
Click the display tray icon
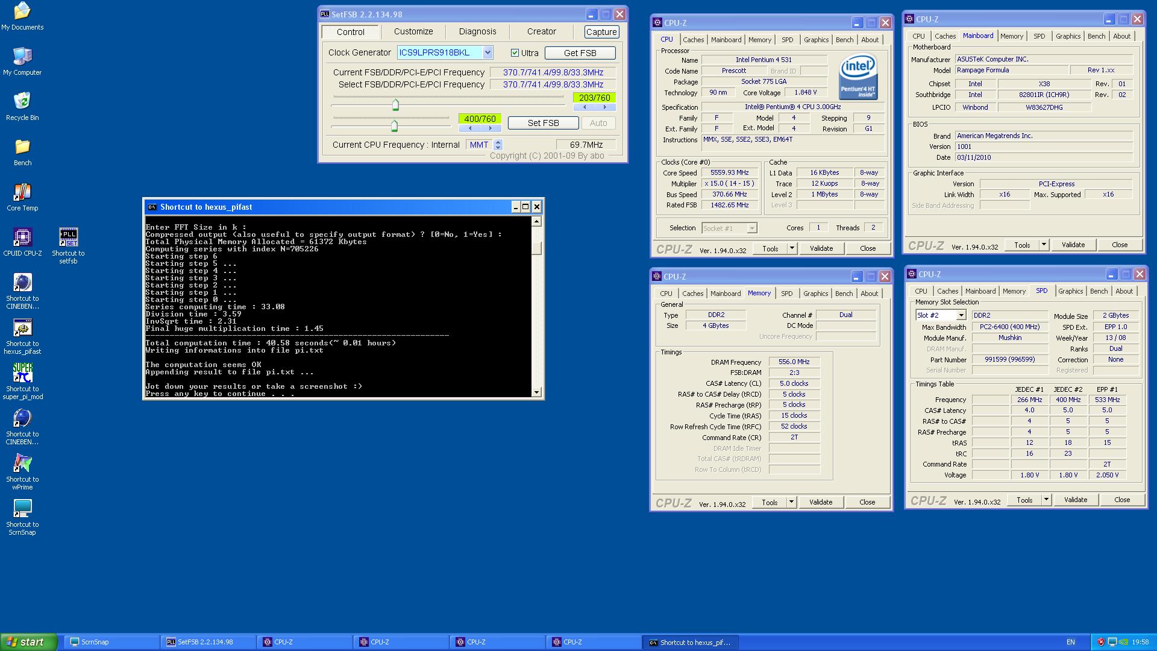tap(1112, 642)
